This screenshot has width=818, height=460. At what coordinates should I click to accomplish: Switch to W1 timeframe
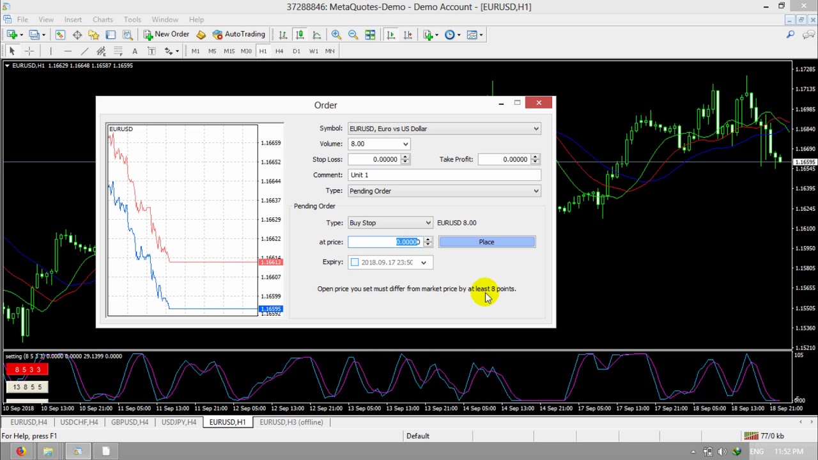pyautogui.click(x=313, y=51)
